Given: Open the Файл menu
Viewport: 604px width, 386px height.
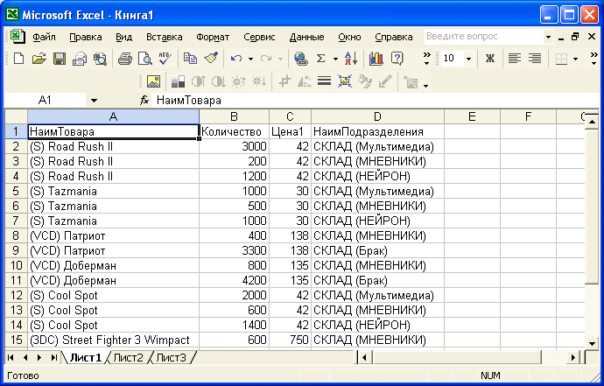Looking at the screenshot, I should click(45, 37).
